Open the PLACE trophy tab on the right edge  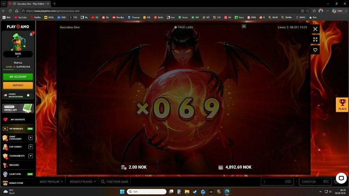coord(342,105)
